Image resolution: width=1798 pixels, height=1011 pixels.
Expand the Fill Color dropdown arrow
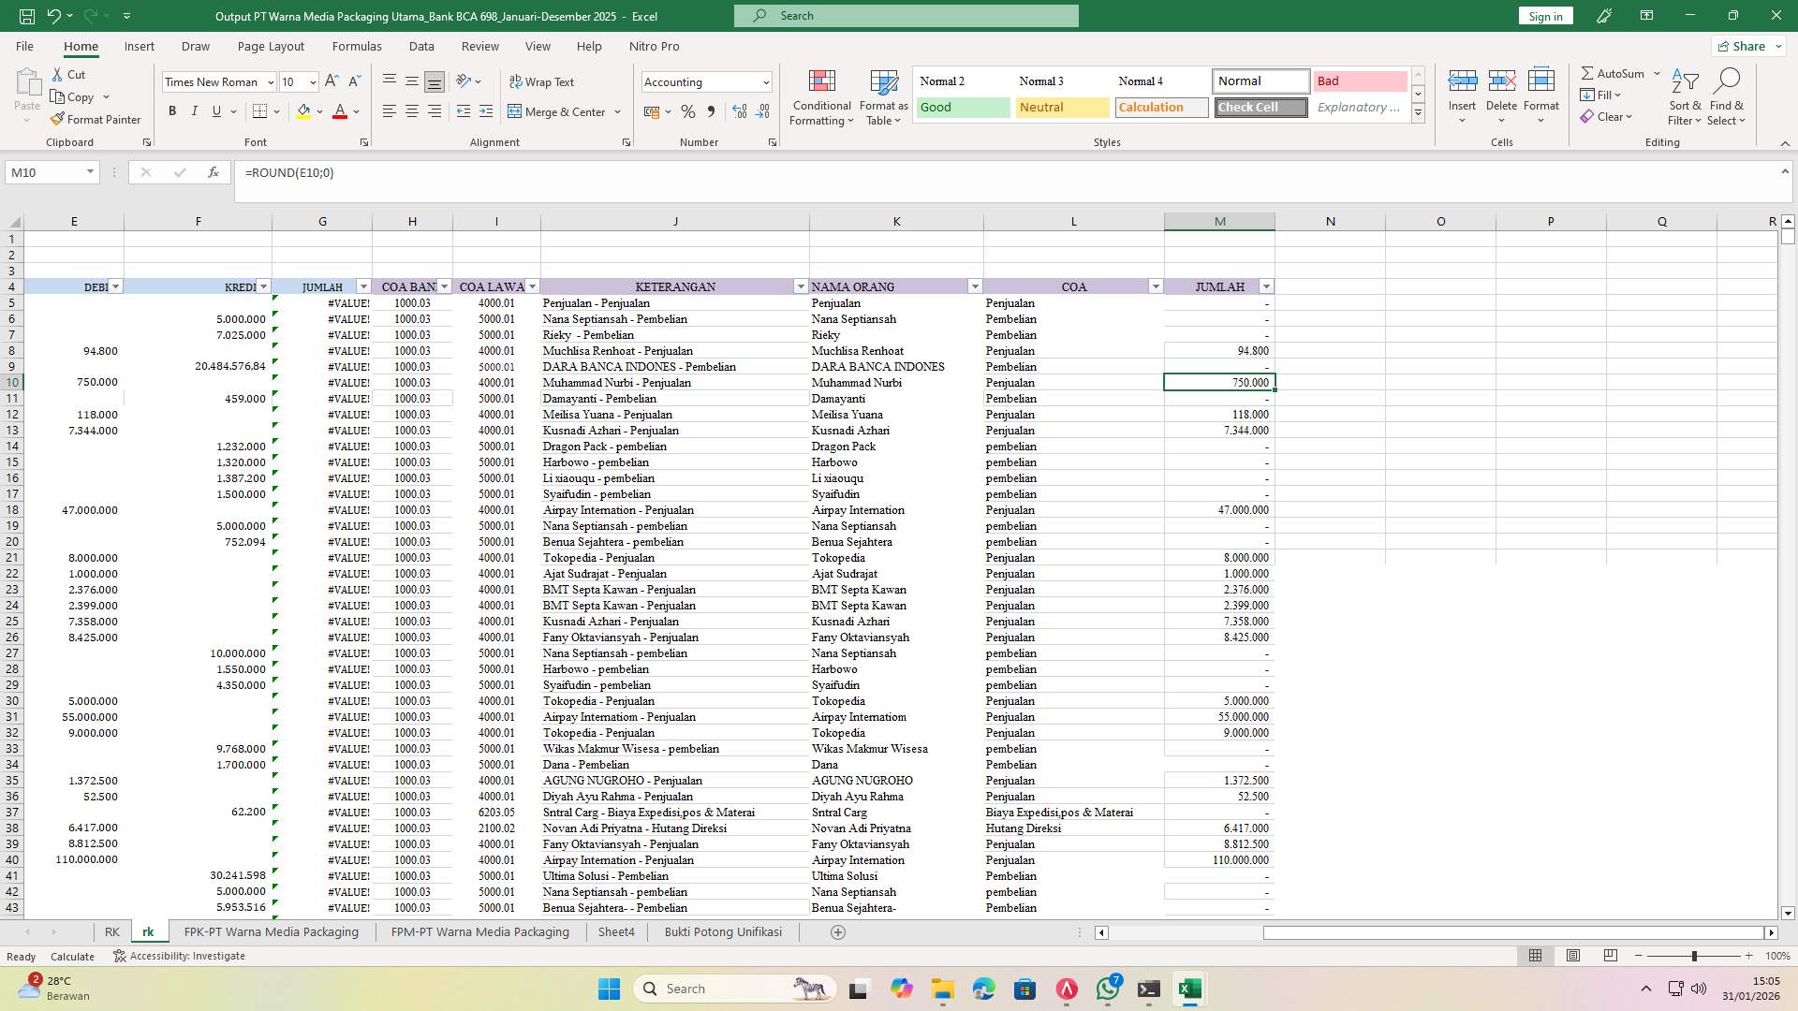pos(317,111)
